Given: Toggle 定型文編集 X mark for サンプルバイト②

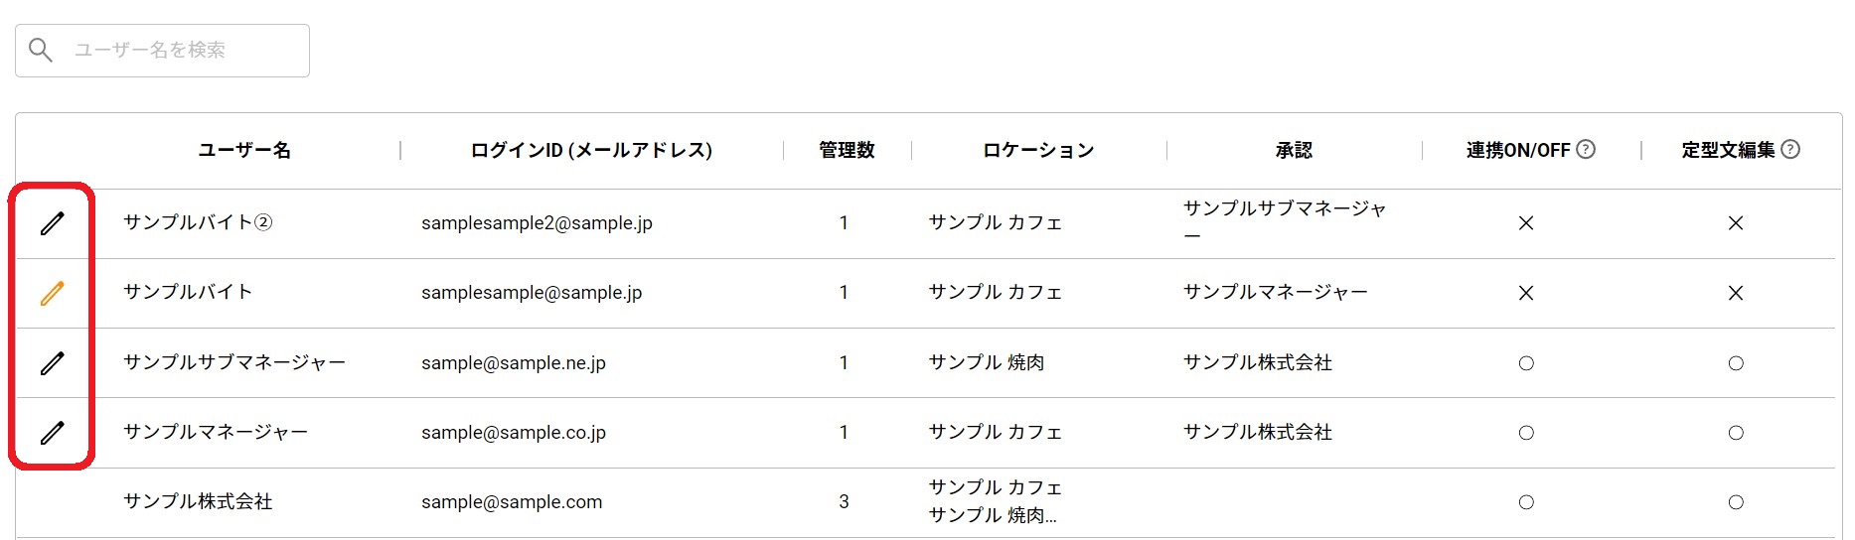Looking at the screenshot, I should [1736, 223].
